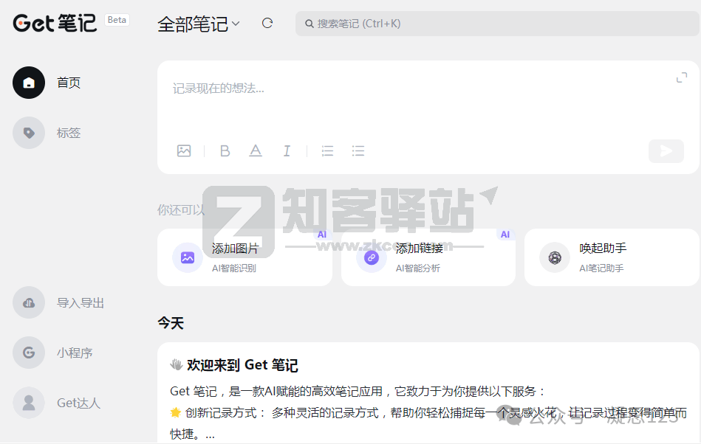Toggle bold formatting in the note editor

click(x=225, y=151)
